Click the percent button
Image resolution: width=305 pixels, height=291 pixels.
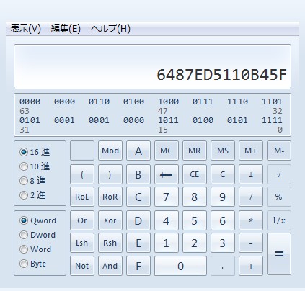point(279,197)
